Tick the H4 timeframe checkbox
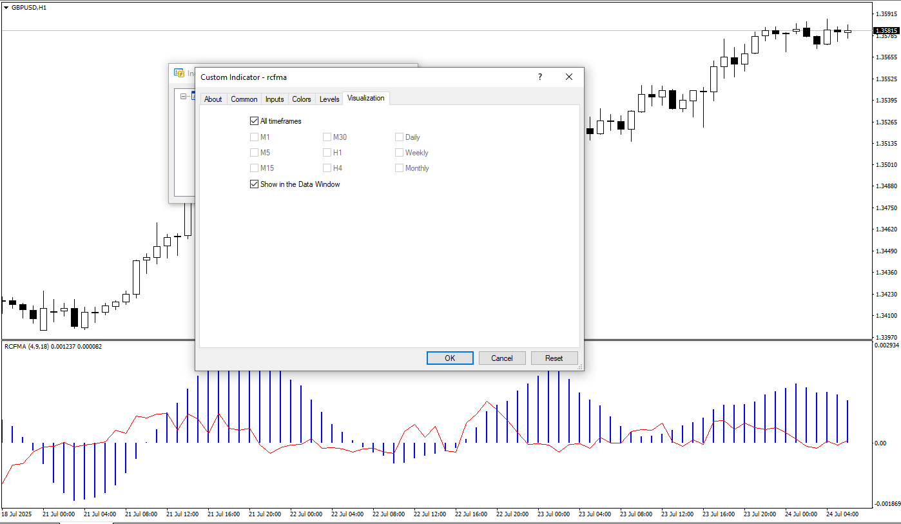 tap(327, 168)
